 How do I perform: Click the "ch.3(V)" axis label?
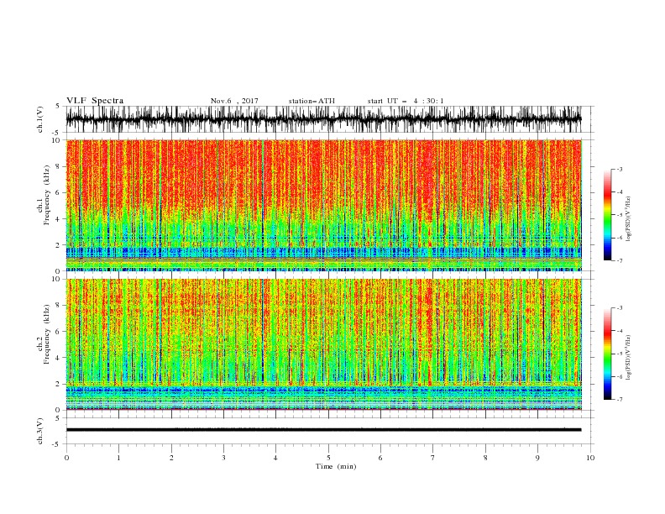click(40, 431)
